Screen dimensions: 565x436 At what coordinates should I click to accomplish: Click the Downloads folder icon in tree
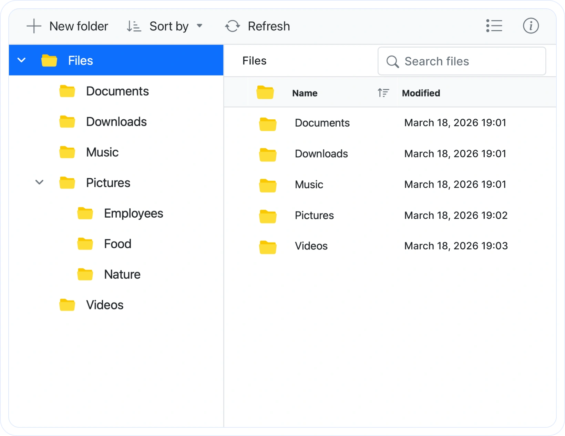click(x=67, y=122)
